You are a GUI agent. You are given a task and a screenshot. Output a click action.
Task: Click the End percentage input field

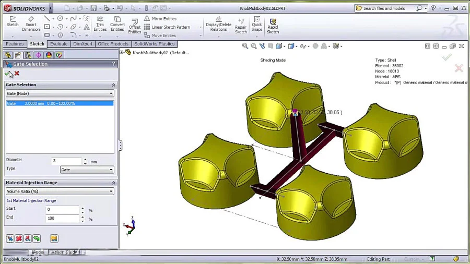coord(62,218)
